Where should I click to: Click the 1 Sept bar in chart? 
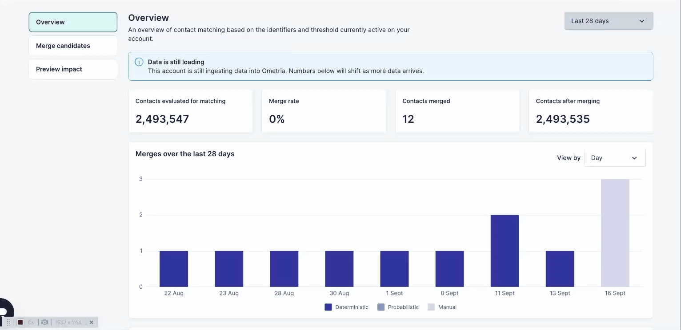pyautogui.click(x=394, y=269)
